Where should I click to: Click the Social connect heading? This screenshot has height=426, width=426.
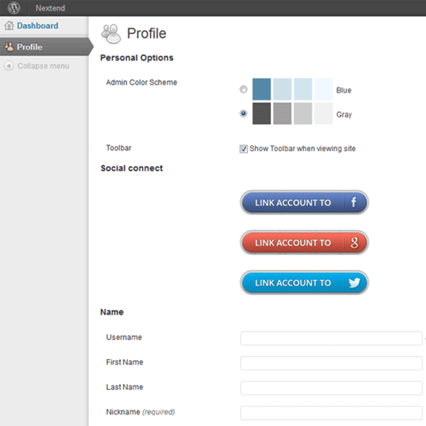[x=132, y=168]
